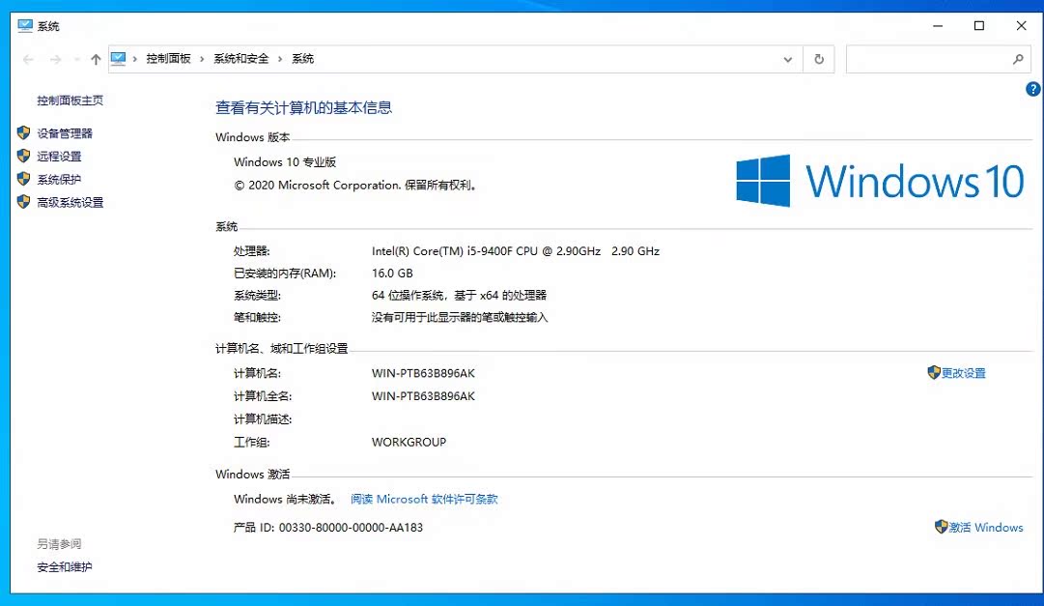The image size is (1044, 606).
Task: Expand chevron after computer icon in address bar
Action: point(134,59)
